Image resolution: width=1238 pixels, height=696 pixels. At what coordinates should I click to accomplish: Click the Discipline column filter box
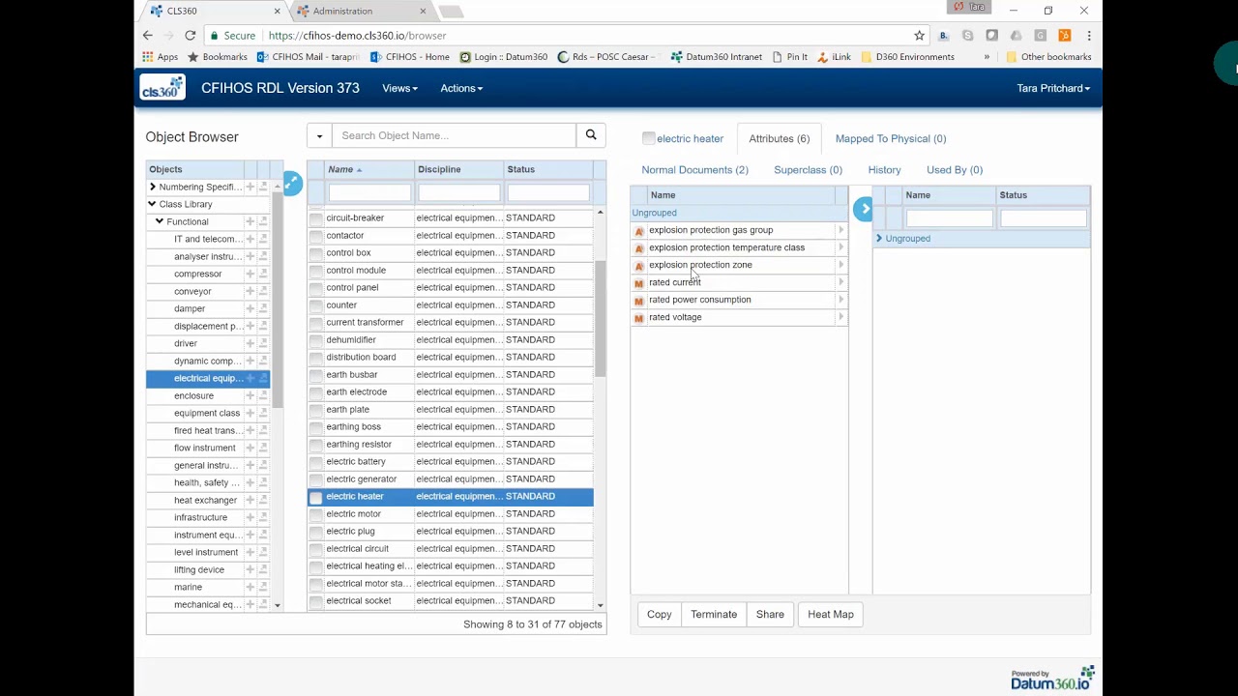click(x=458, y=192)
